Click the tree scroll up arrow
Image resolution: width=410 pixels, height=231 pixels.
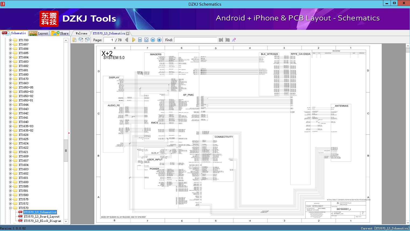pyautogui.click(x=66, y=40)
